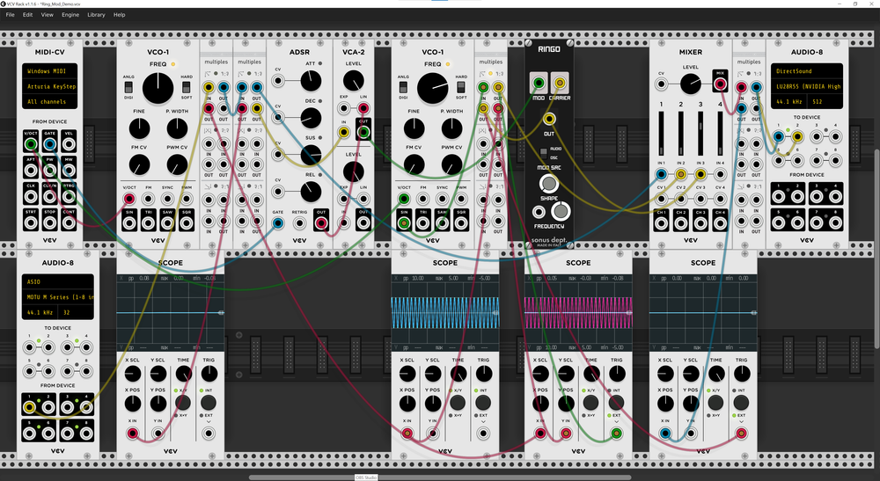Click DirectSound AUDIO-8 To Device input 1

click(779, 136)
